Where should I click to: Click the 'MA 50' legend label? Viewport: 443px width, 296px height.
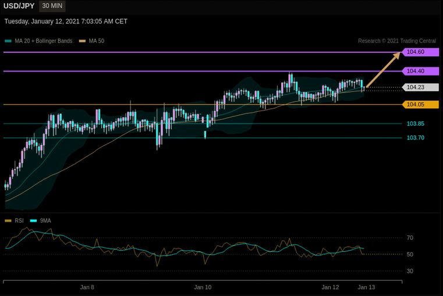coord(97,41)
